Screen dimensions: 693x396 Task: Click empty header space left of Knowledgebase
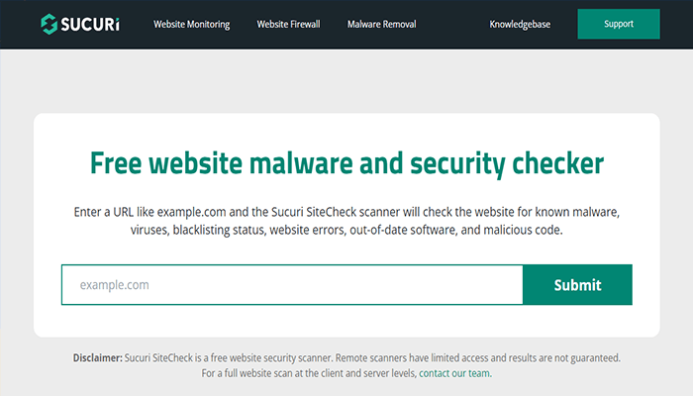[450, 24]
